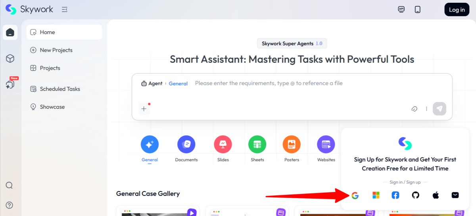Go to Scheduled Tasks
Screen dimensions: 476x216
59,89
